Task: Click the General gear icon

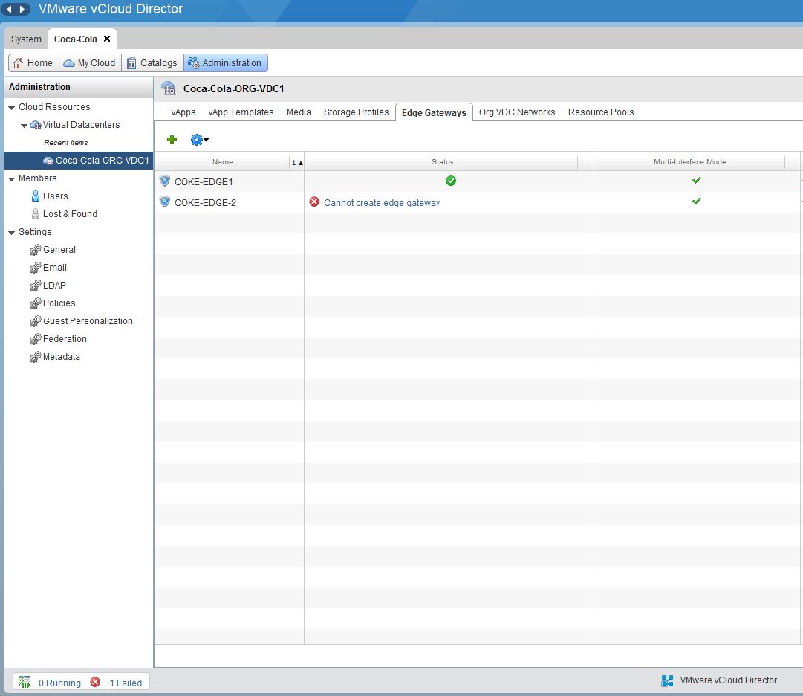Action: pos(36,250)
